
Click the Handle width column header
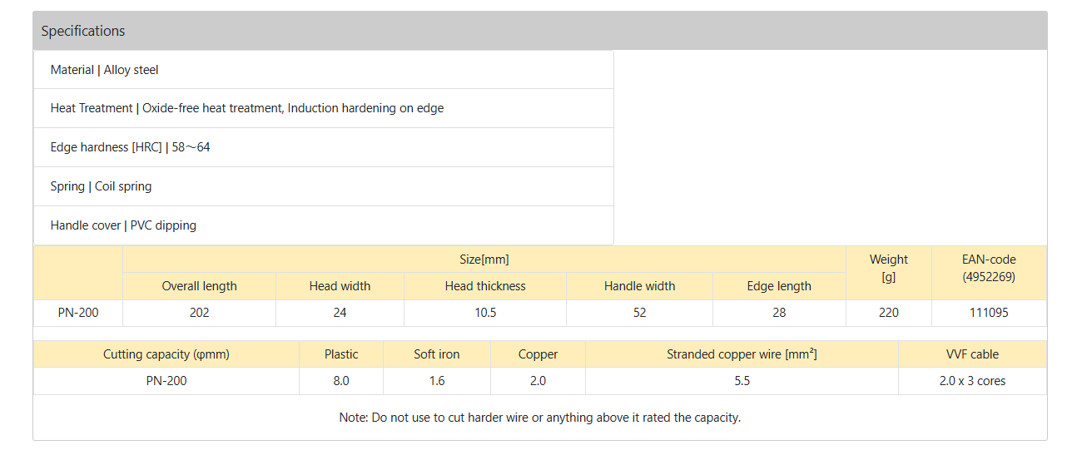640,286
